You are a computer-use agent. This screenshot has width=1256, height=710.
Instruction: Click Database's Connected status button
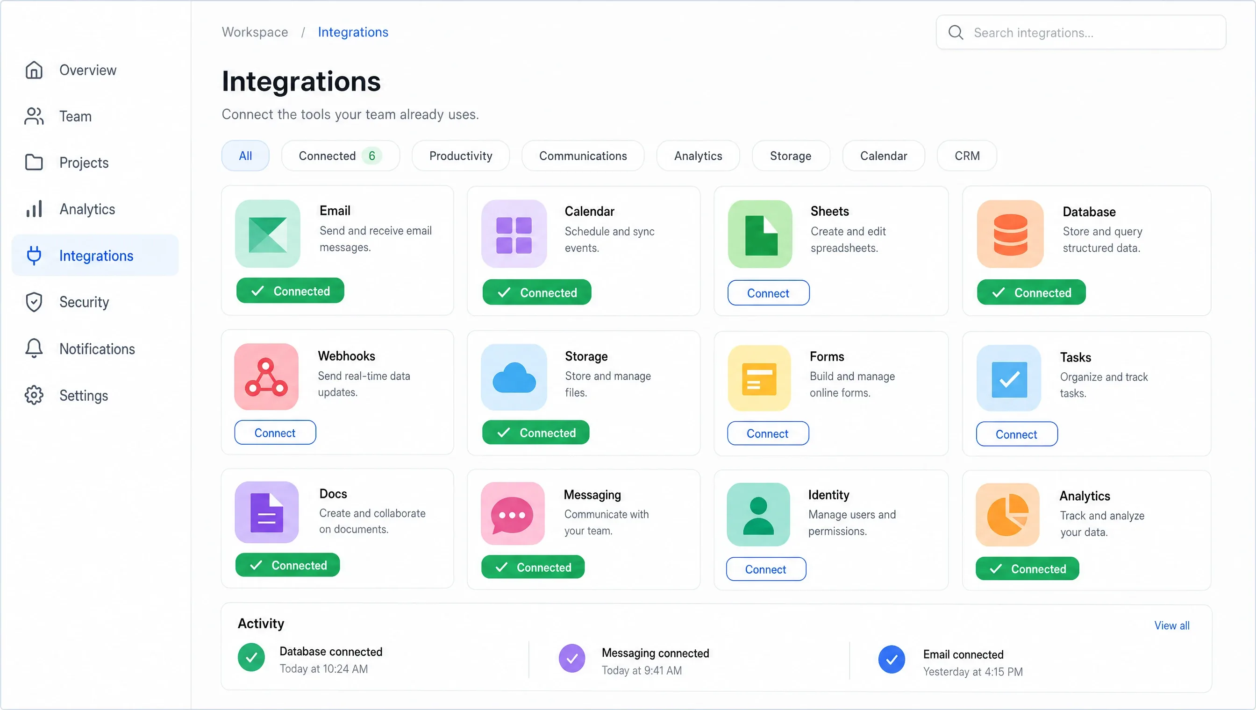tap(1031, 292)
